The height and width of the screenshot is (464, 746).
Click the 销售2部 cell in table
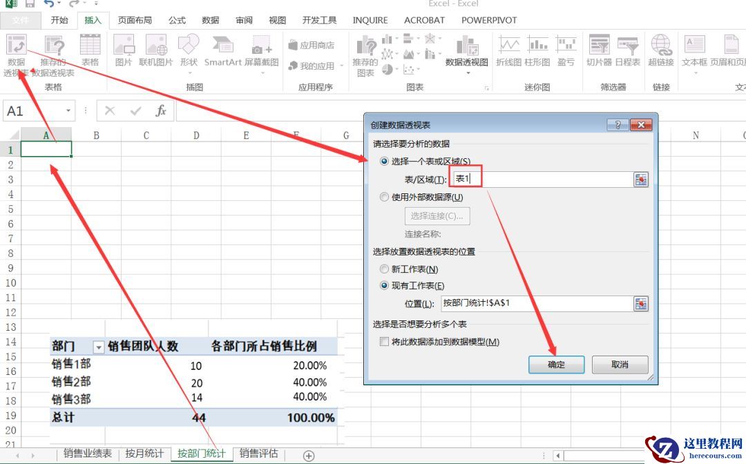(71, 381)
